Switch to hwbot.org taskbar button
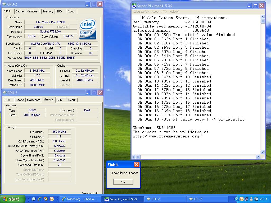 80,199
